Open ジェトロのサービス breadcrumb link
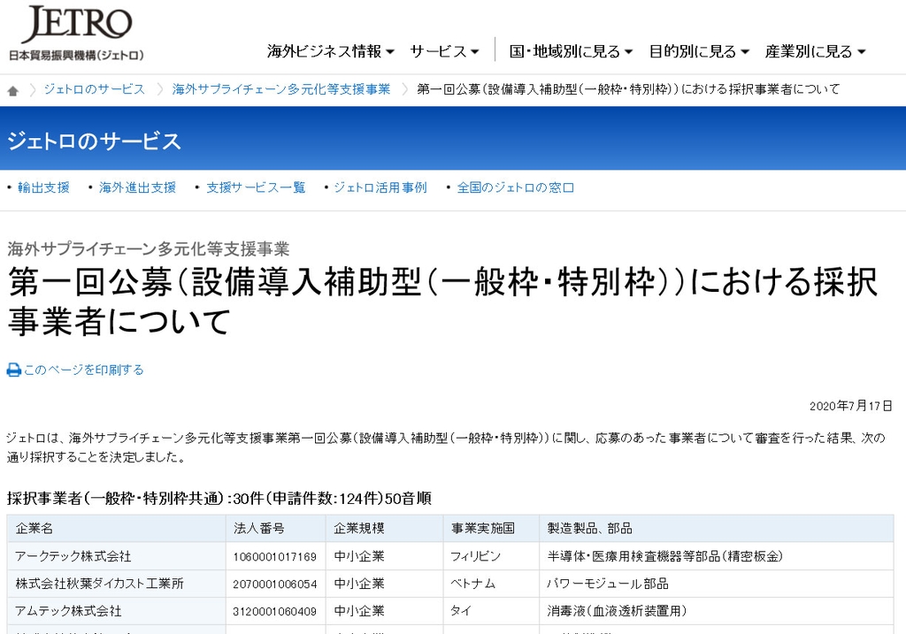906x634 pixels. click(94, 89)
